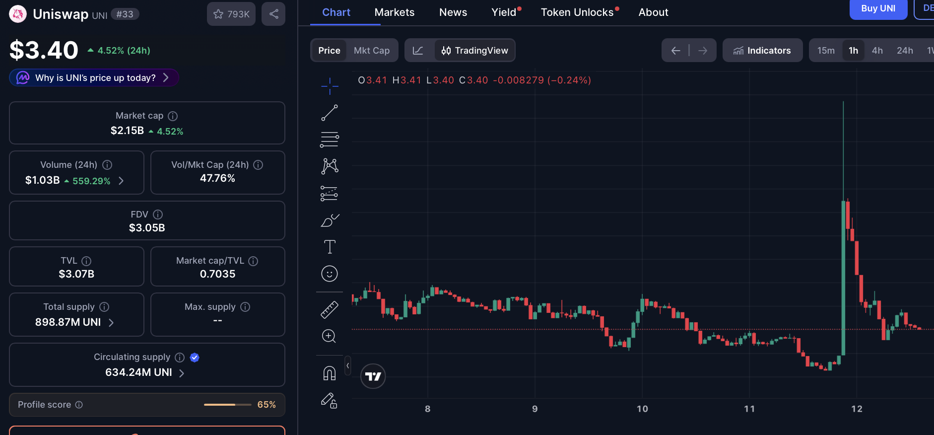This screenshot has height=435, width=934.
Task: Click the zoom in magnifier tool
Action: (330, 336)
